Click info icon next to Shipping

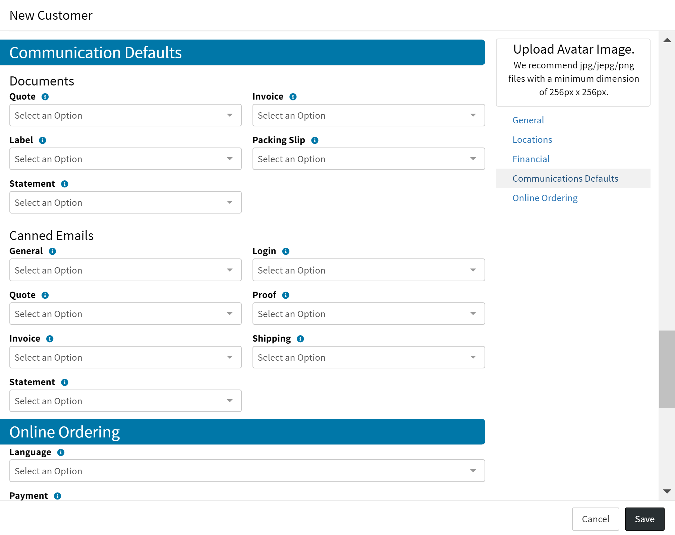click(x=300, y=339)
